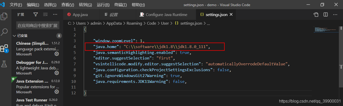Open the Go menu (转到)

[x=85, y=5]
